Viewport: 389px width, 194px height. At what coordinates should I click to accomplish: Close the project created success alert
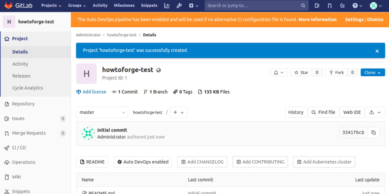pos(377,51)
